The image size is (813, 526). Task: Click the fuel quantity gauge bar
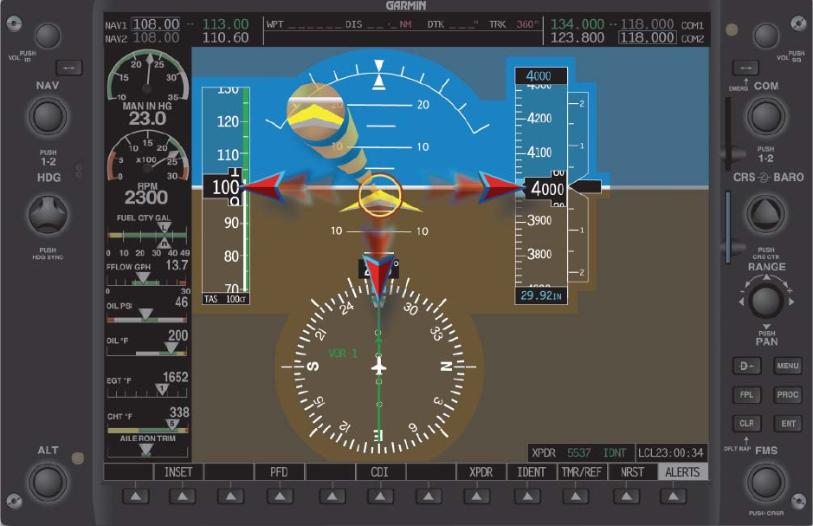click(147, 236)
